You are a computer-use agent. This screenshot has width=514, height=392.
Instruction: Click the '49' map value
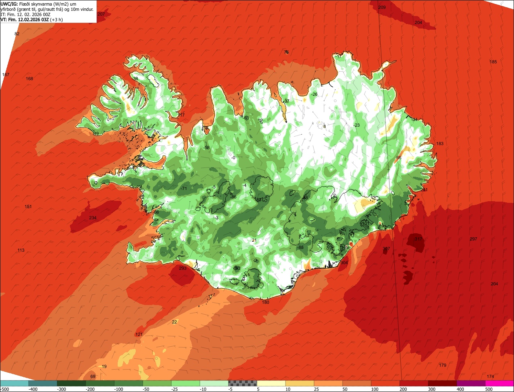click(x=96, y=133)
